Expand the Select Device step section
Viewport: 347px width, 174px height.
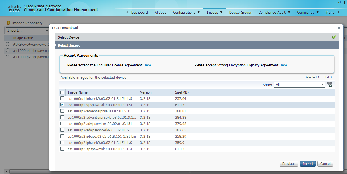point(197,37)
